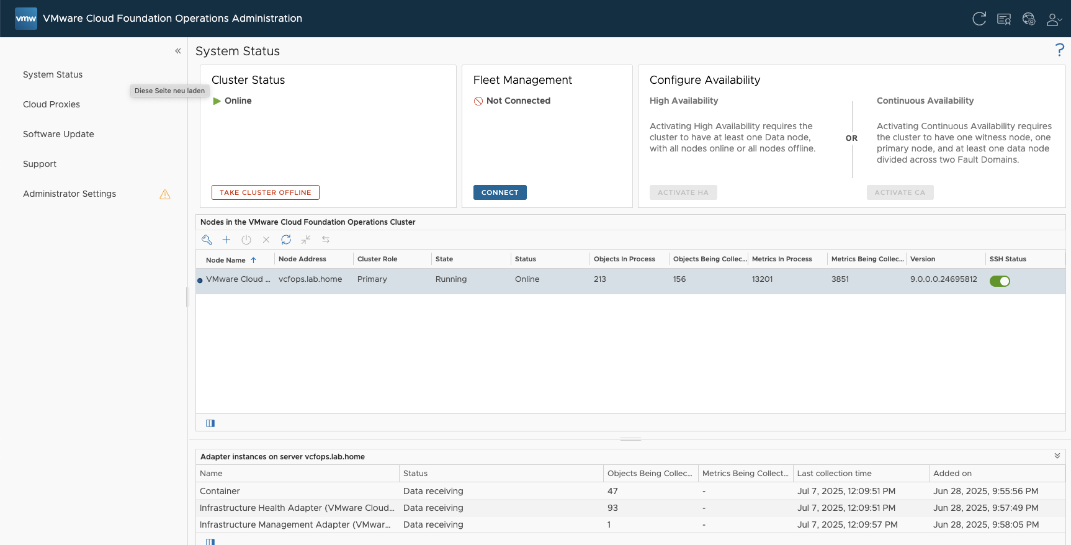Collapse the left navigation sidebar
This screenshot has width=1071, height=545.
(x=178, y=51)
